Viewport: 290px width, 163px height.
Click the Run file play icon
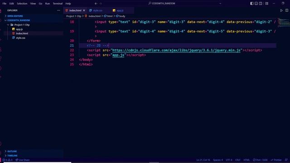(x=281, y=10)
